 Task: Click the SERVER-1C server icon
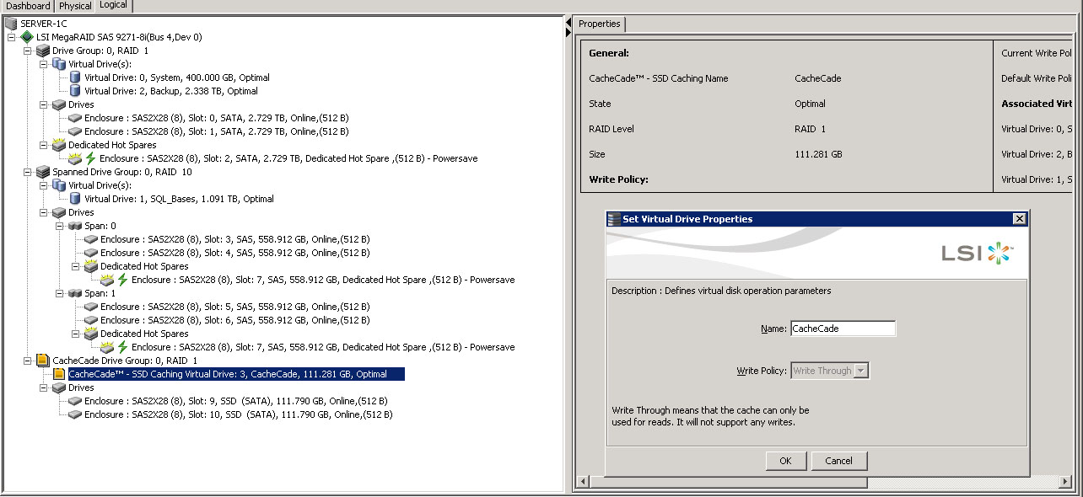click(x=11, y=24)
